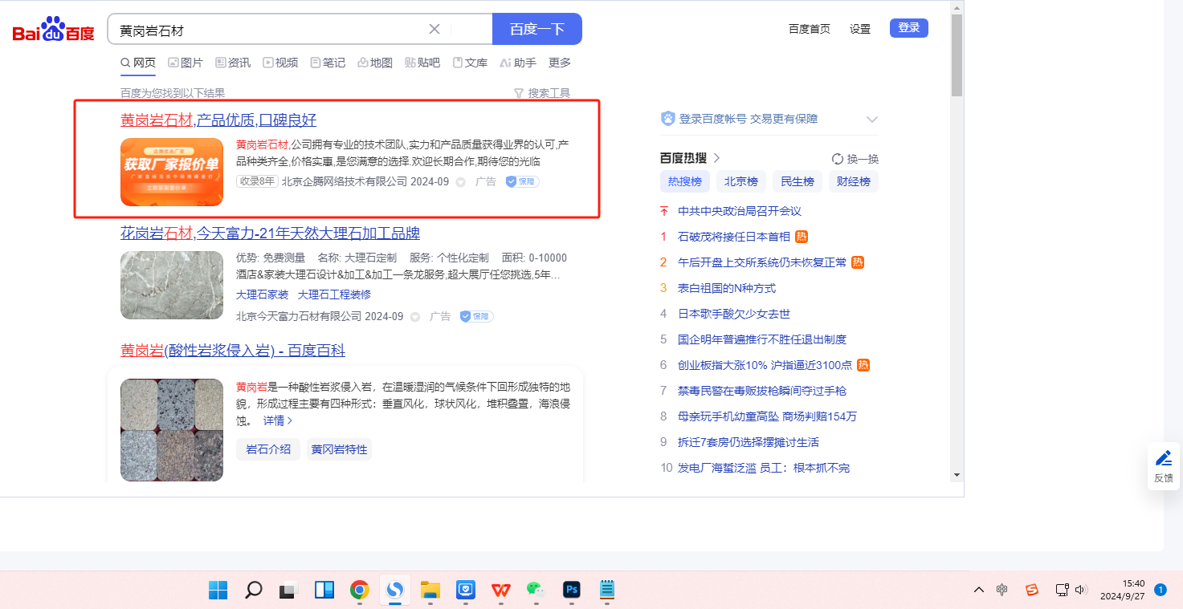Open the 黄岗岩 百度百科 result link
1183x609 pixels.
pos(233,351)
